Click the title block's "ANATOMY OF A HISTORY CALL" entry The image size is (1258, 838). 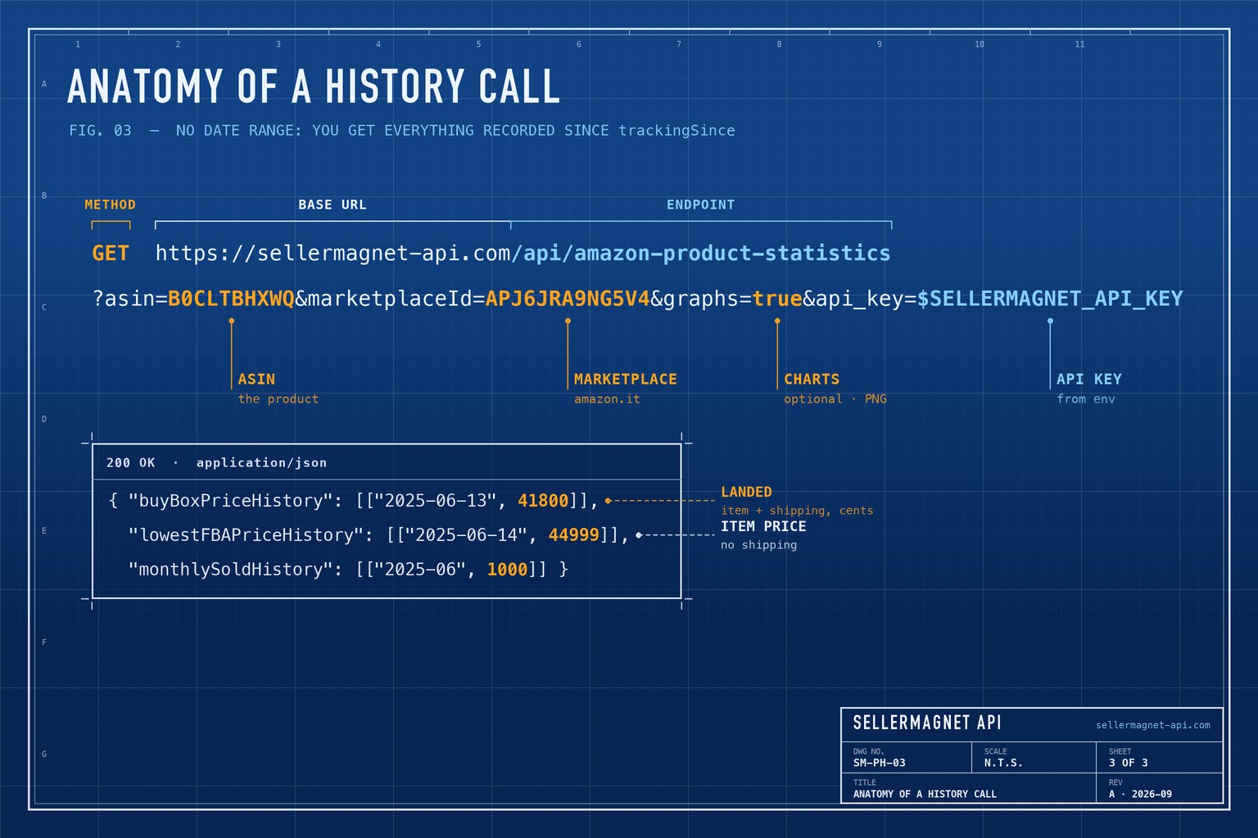pyautogui.click(x=925, y=794)
